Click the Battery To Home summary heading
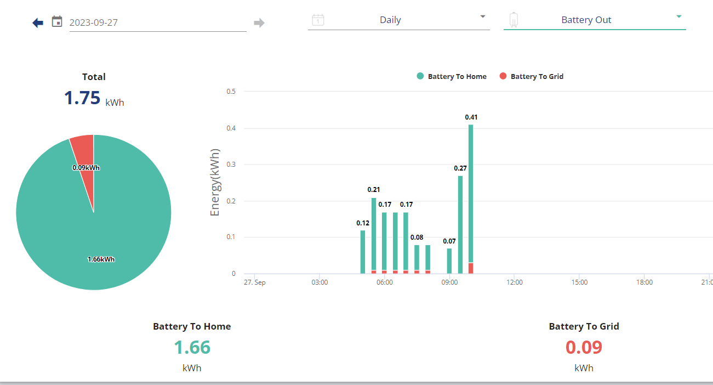Viewport: 713px width, 385px height. 192,326
